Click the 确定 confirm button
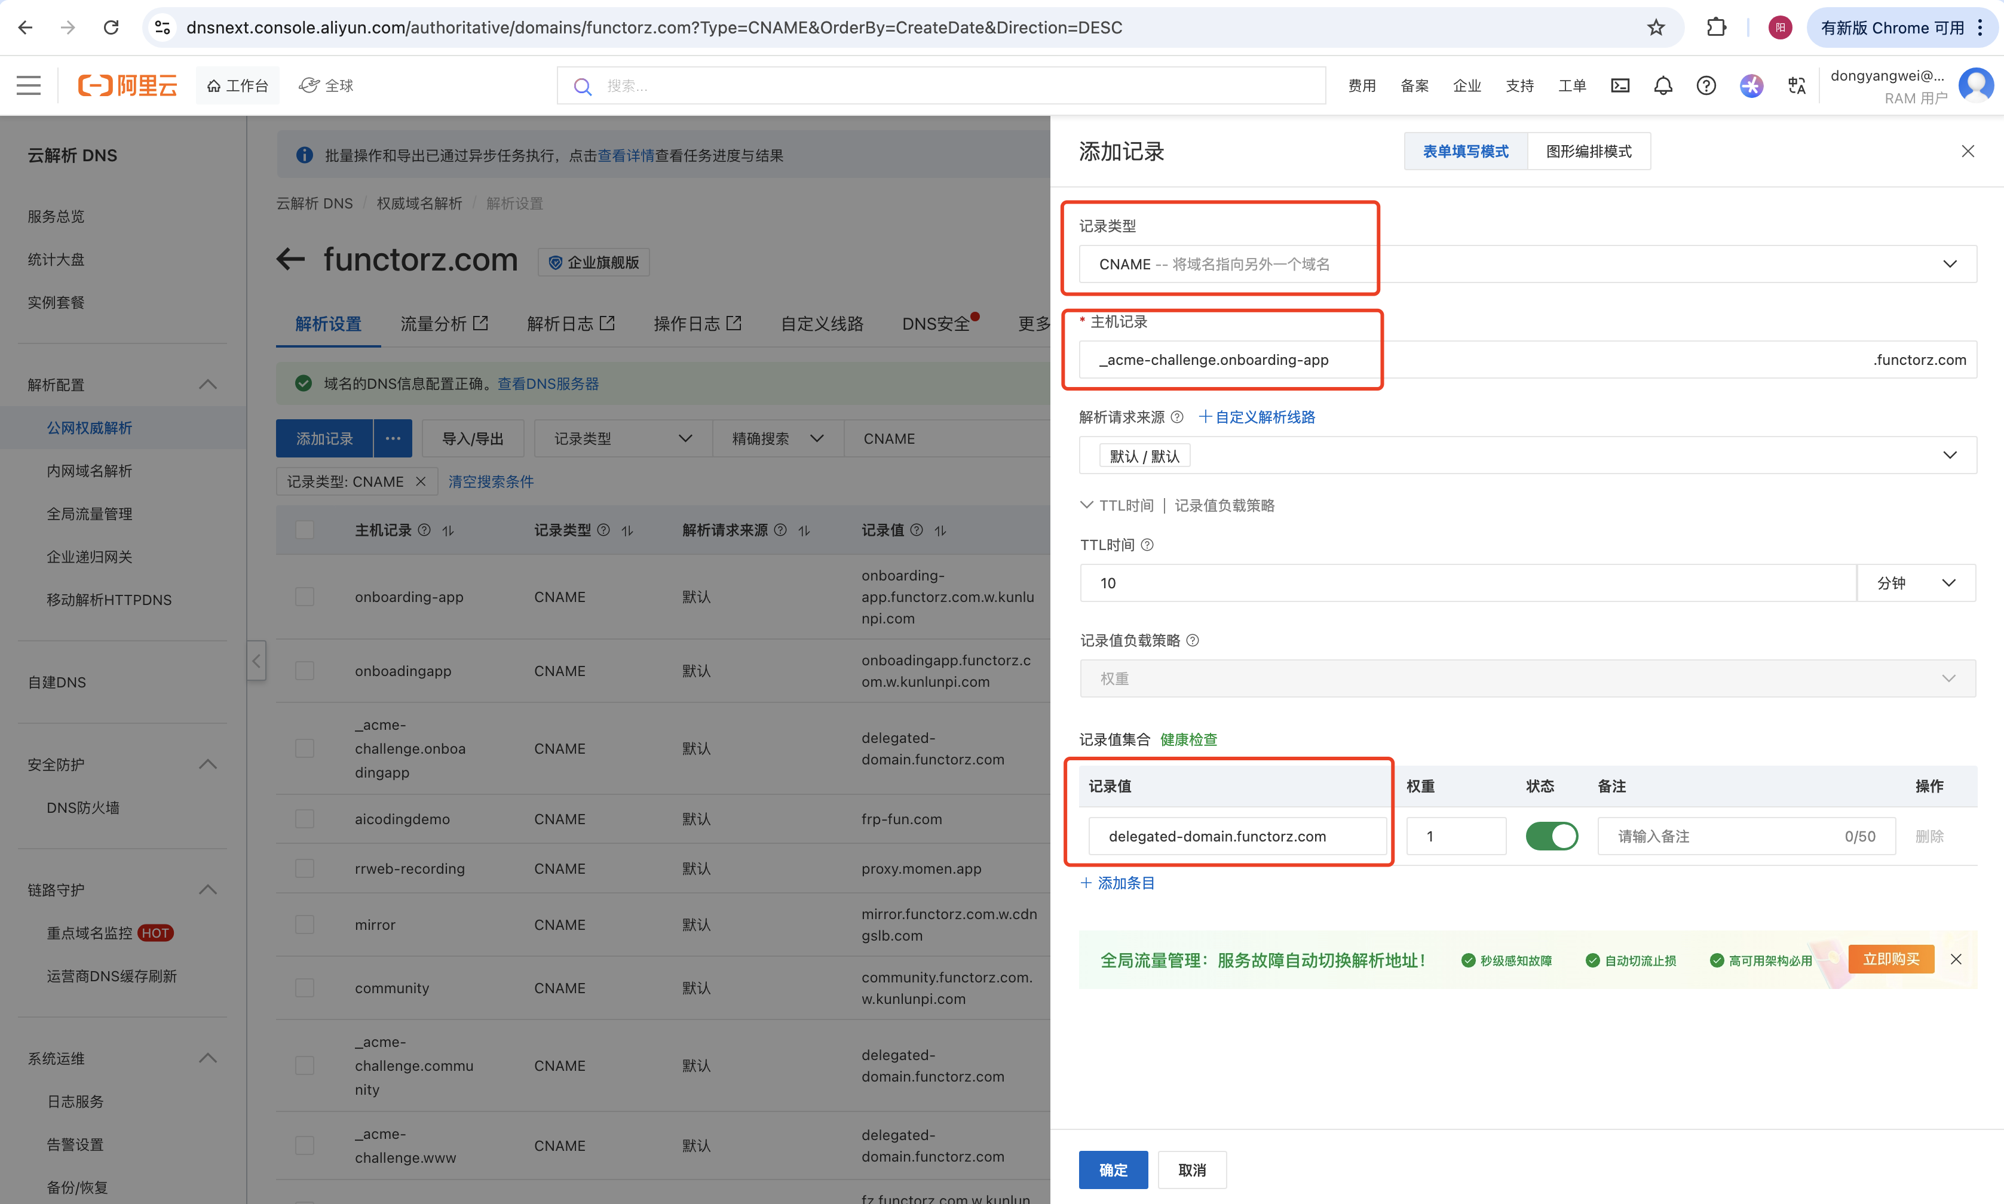The height and width of the screenshot is (1204, 2004). point(1113,1170)
